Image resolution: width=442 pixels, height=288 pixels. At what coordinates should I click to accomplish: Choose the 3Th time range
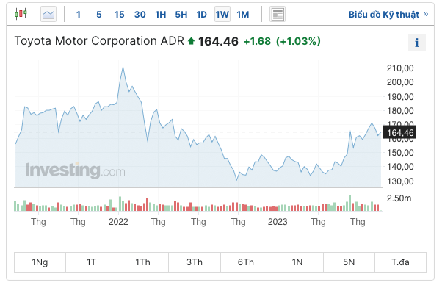pyautogui.click(x=195, y=262)
